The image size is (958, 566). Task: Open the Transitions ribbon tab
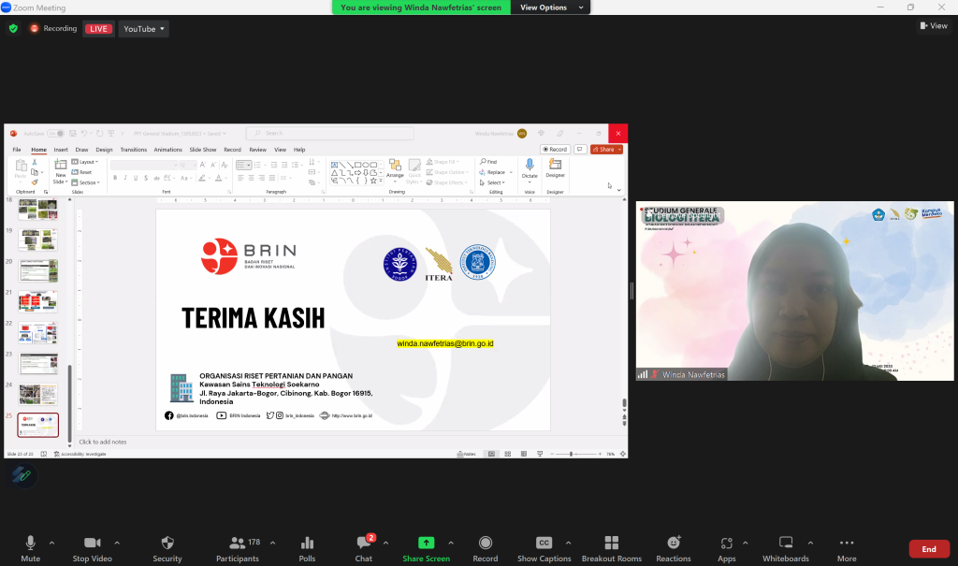[133, 150]
